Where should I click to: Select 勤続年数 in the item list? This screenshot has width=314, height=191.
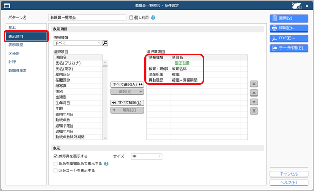(78, 120)
